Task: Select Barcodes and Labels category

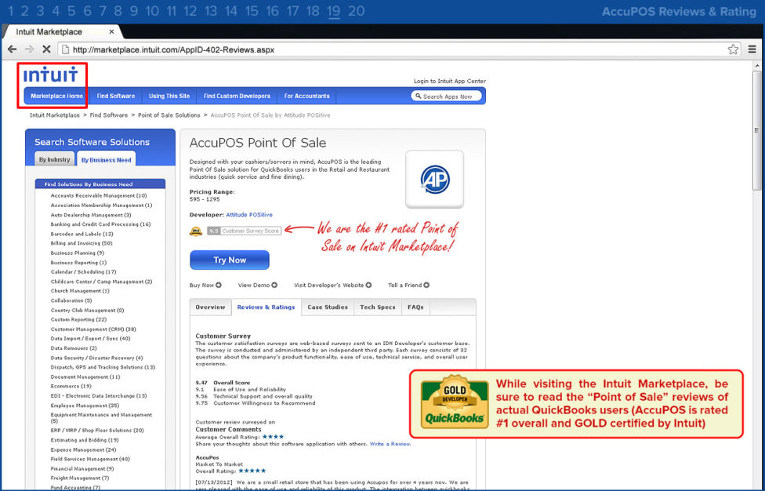Action: 82,234
